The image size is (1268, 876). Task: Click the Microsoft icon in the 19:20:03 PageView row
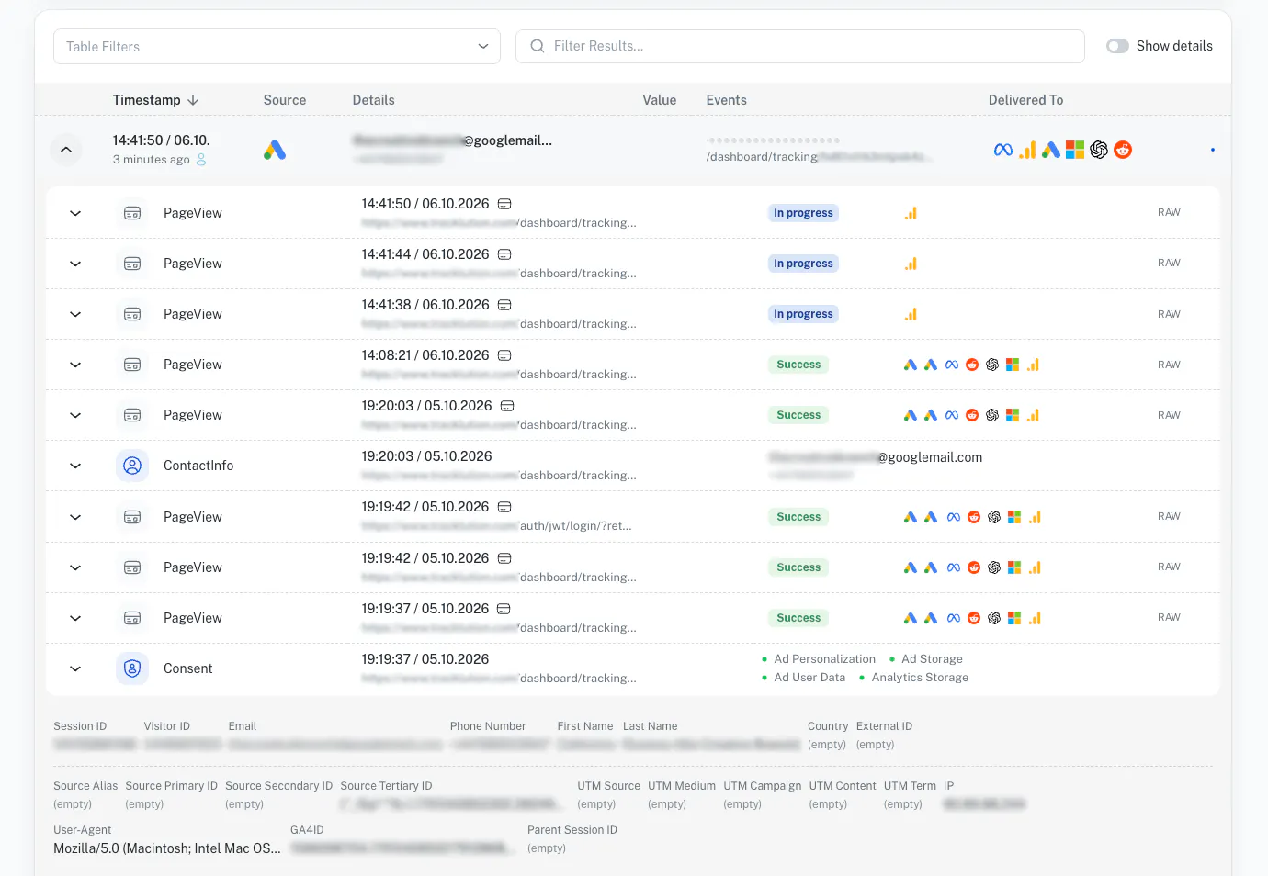pos(1013,415)
